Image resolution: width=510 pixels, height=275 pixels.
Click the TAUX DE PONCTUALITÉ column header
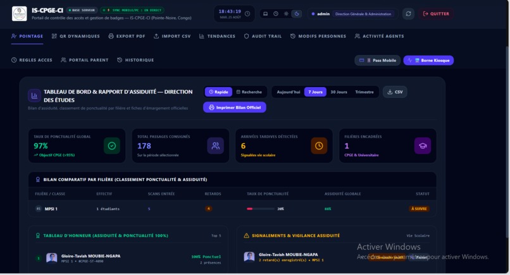[268, 194]
